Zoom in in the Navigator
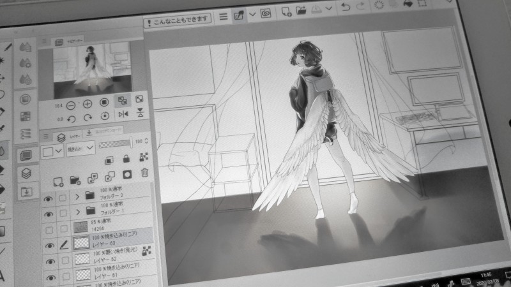The height and width of the screenshot is (287, 511). pyautogui.click(x=88, y=104)
